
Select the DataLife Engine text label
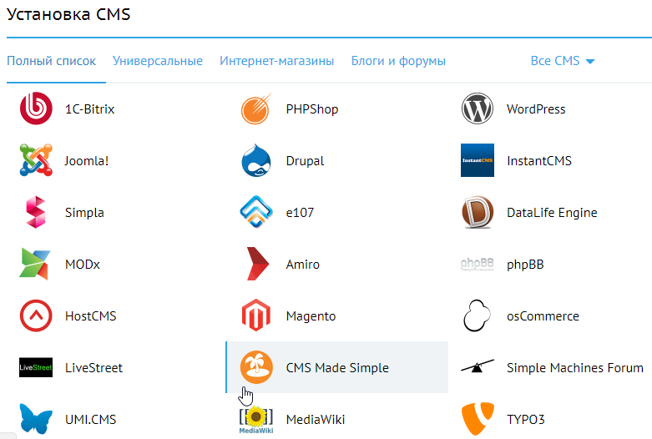[552, 213]
